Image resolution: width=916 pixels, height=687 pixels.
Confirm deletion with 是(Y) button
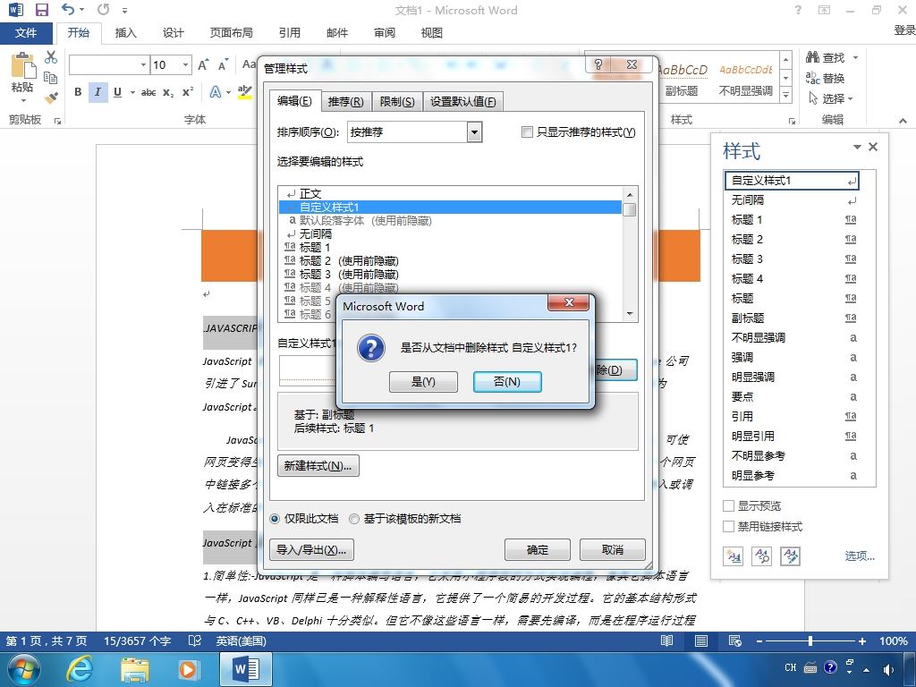coord(423,381)
